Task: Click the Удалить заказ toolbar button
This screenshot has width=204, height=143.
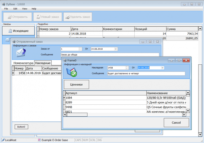Action: [78, 17]
